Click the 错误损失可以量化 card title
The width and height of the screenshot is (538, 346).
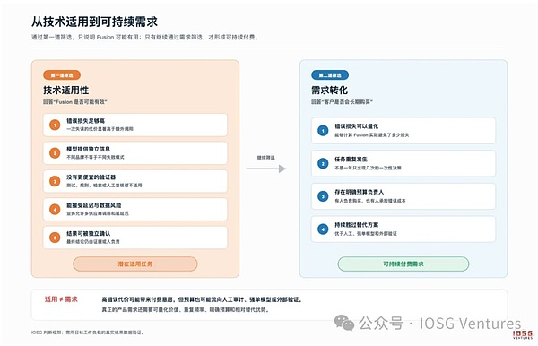tap(357, 126)
